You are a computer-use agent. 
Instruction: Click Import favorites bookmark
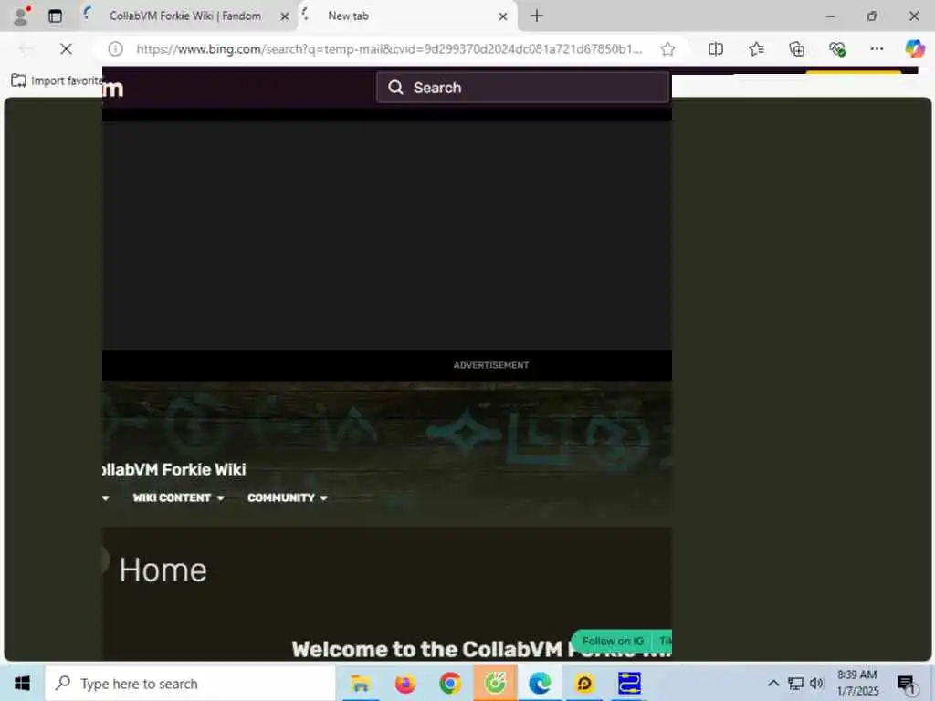click(57, 80)
